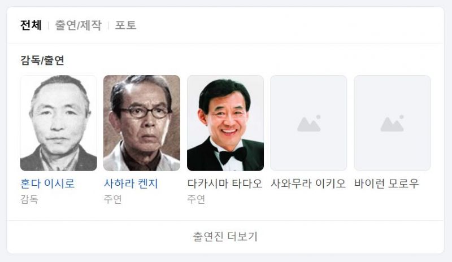The image size is (452, 262).
Task: Open the empty photo card for 바이런 모로우
Action: coord(392,123)
